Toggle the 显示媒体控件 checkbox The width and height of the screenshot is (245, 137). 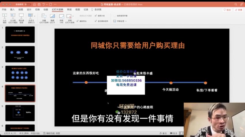pyautogui.click(x=96, y=21)
